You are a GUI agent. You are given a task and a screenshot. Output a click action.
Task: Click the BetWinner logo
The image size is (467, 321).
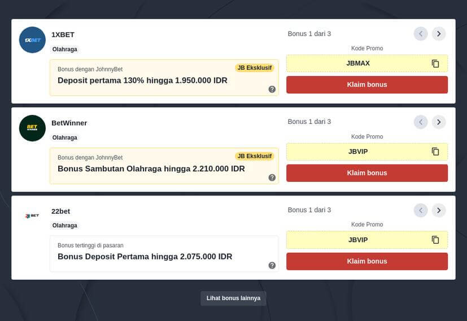32,128
